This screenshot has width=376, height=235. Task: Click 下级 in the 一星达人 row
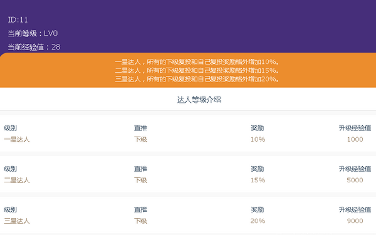pyautogui.click(x=140, y=139)
